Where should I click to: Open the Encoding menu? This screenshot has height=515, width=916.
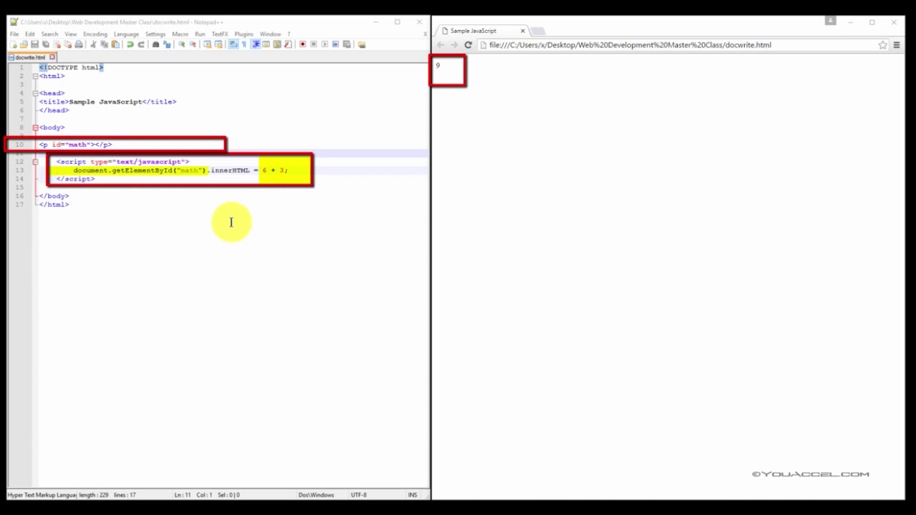point(95,34)
